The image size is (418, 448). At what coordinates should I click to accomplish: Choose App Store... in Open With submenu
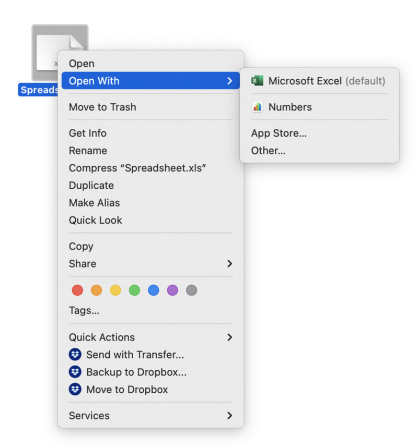(x=278, y=133)
